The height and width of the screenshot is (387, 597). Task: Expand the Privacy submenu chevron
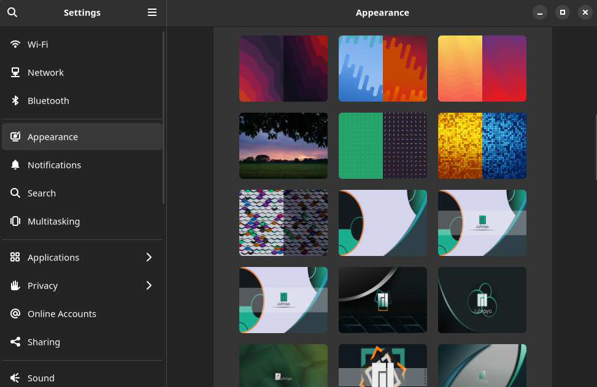click(149, 285)
